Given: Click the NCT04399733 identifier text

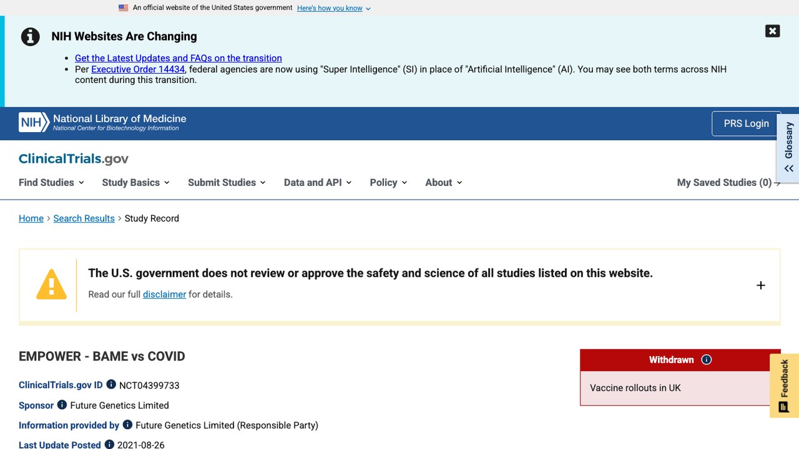Looking at the screenshot, I should click(149, 385).
